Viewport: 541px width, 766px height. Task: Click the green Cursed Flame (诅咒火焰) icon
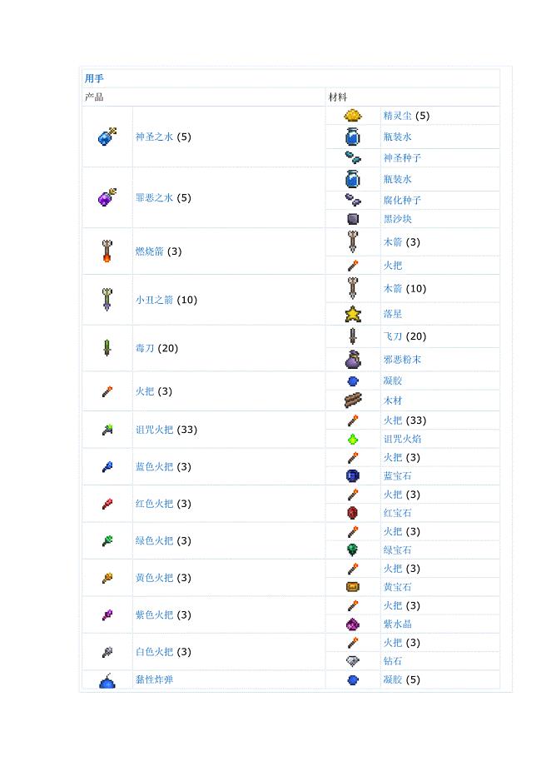(353, 439)
